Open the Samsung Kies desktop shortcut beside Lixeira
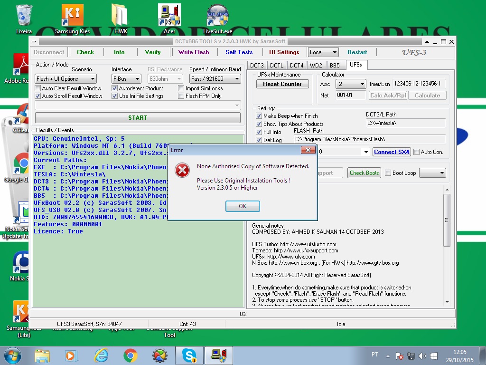Image resolution: width=486 pixels, height=365 pixels. click(x=72, y=19)
